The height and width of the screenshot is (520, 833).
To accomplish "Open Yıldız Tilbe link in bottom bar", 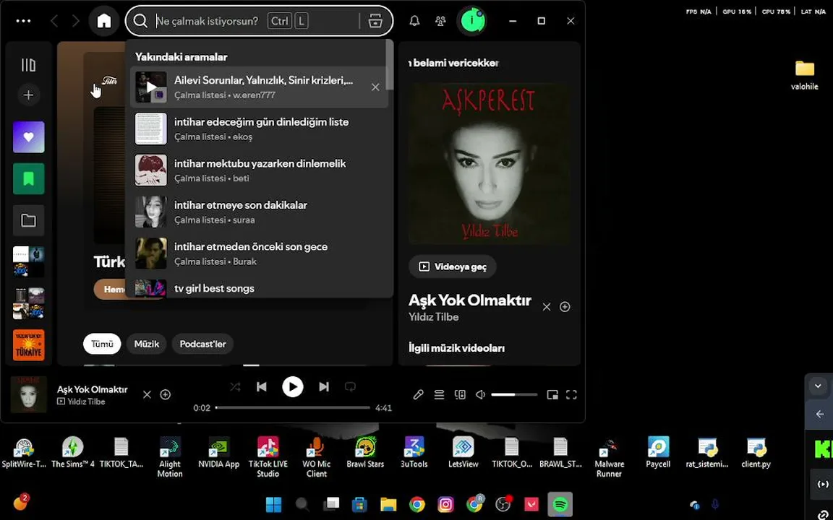I will [86, 402].
